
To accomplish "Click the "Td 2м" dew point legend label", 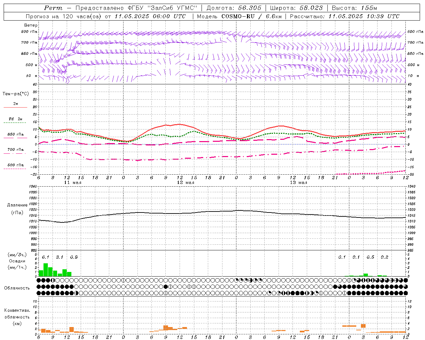I will 15,119.
